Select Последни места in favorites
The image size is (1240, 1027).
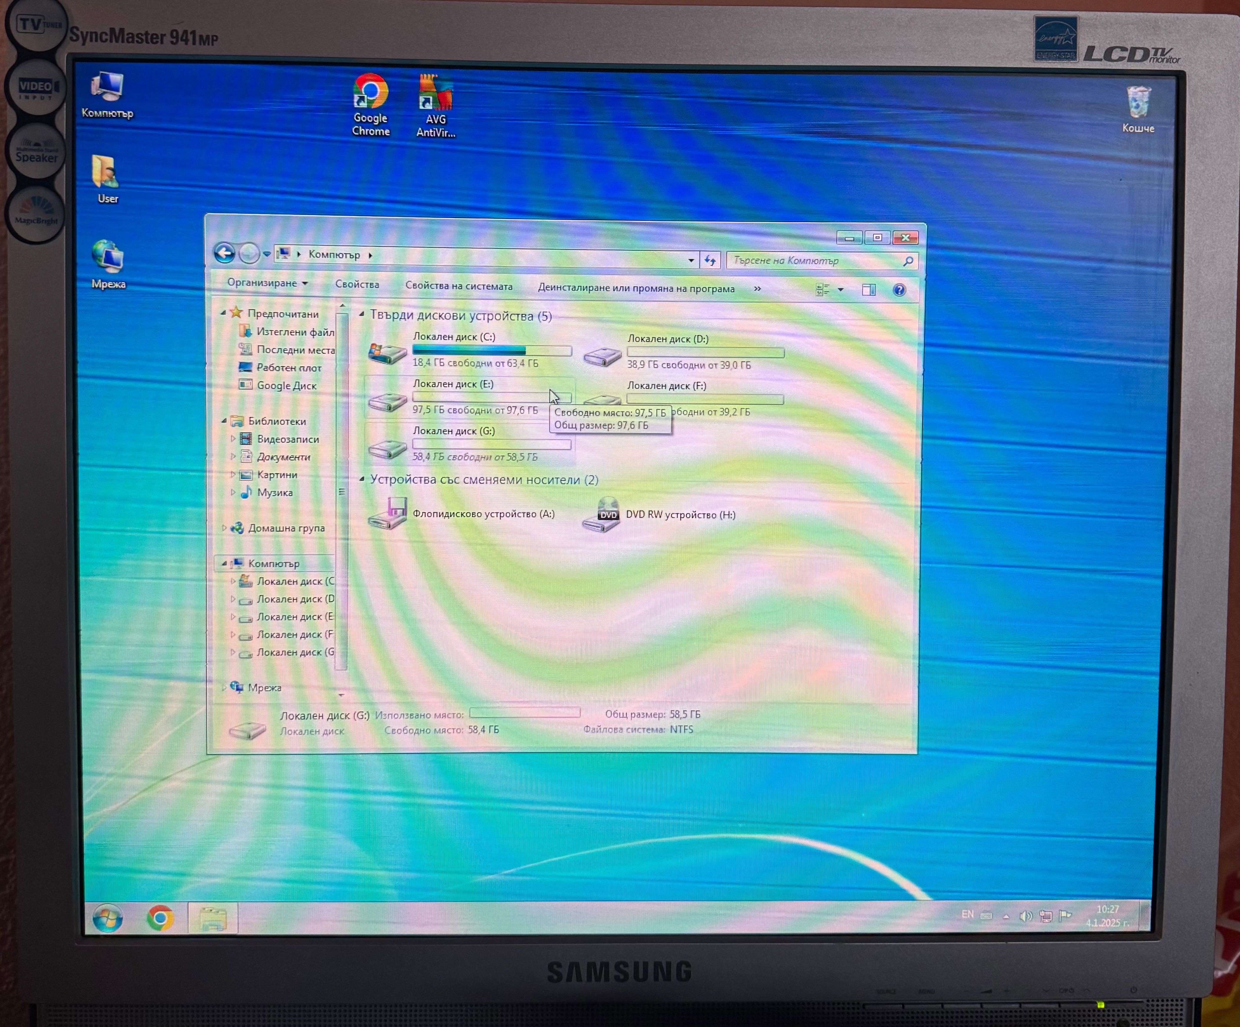tap(286, 349)
